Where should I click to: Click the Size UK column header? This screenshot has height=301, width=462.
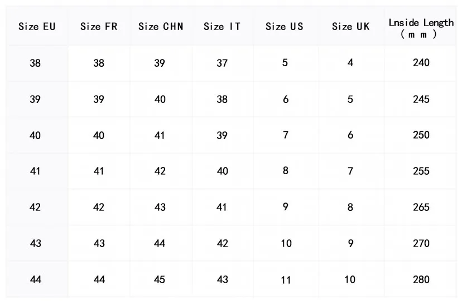(x=350, y=27)
